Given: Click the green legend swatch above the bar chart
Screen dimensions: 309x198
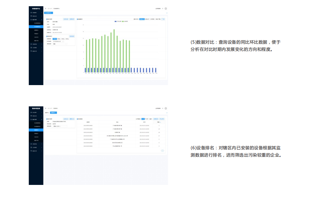Looking at the screenshot, I should [x=123, y=21].
